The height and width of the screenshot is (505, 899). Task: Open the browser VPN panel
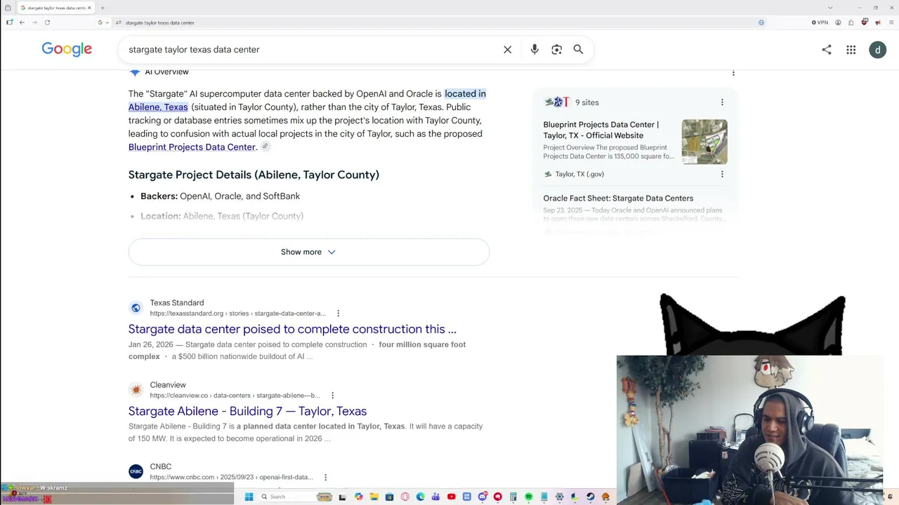click(x=820, y=22)
